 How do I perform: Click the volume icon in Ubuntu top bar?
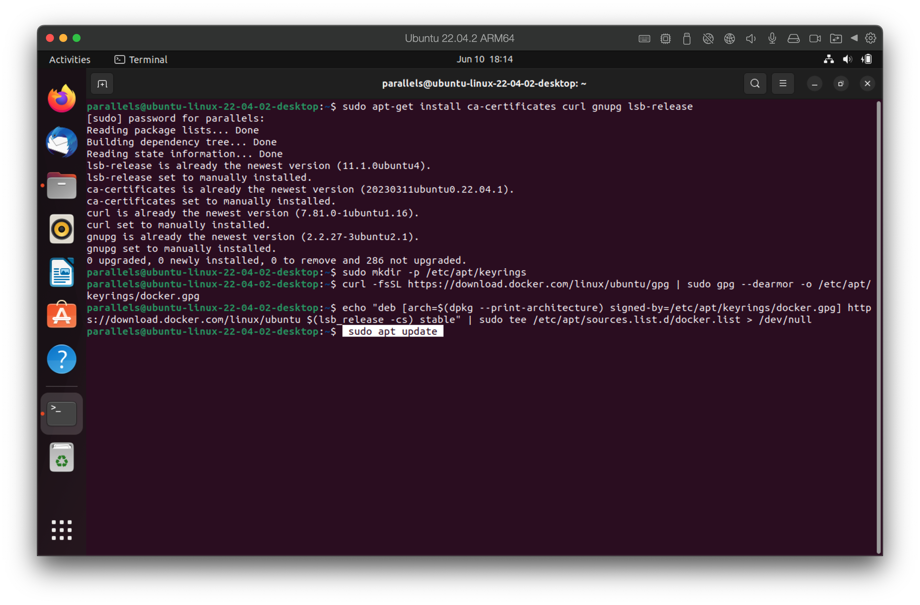point(847,59)
